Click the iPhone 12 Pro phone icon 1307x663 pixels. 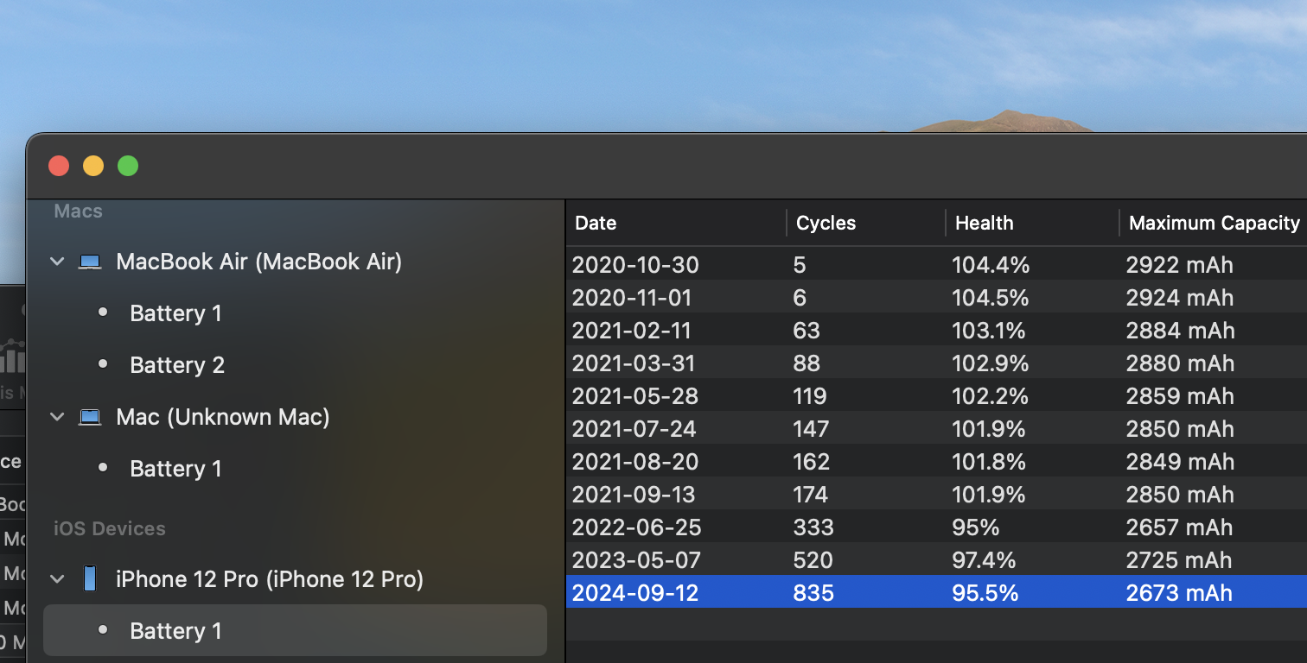tap(90, 578)
